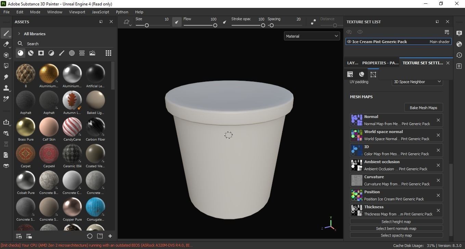Filter assets by Alphas (checker sphere icon)
This screenshot has width=465, height=249.
72,53
